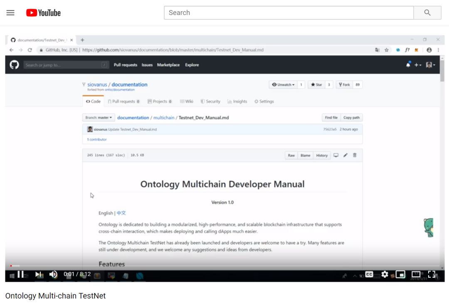The height and width of the screenshot is (306, 449).
Task: Switch manual to 中文 language link
Action: click(121, 213)
